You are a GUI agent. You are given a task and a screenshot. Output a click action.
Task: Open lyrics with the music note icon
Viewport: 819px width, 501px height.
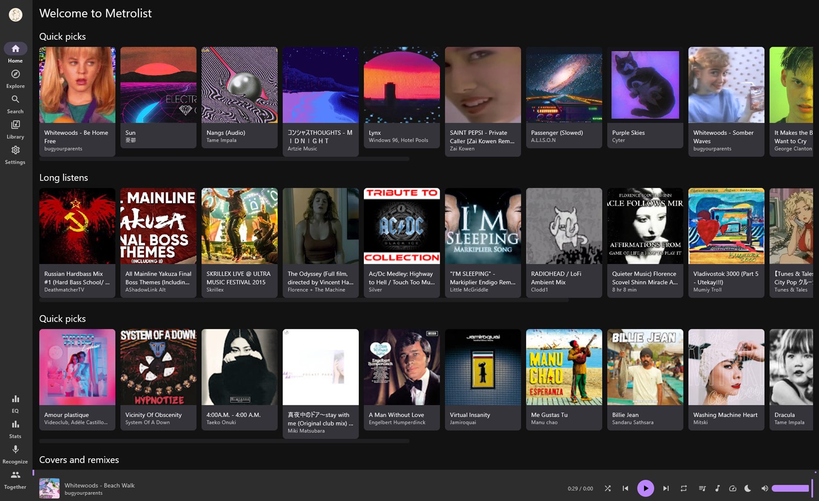tap(717, 488)
